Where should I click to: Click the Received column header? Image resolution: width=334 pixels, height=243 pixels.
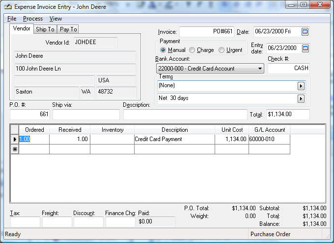(x=70, y=130)
